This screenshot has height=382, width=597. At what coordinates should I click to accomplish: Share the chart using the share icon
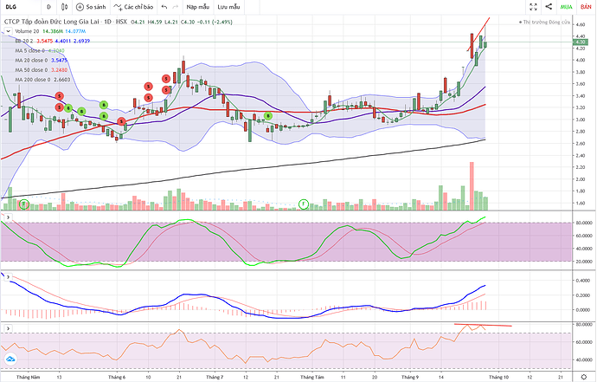(x=549, y=6)
